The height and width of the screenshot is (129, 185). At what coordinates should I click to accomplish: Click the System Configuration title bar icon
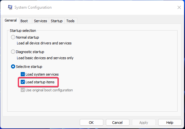(10, 7)
